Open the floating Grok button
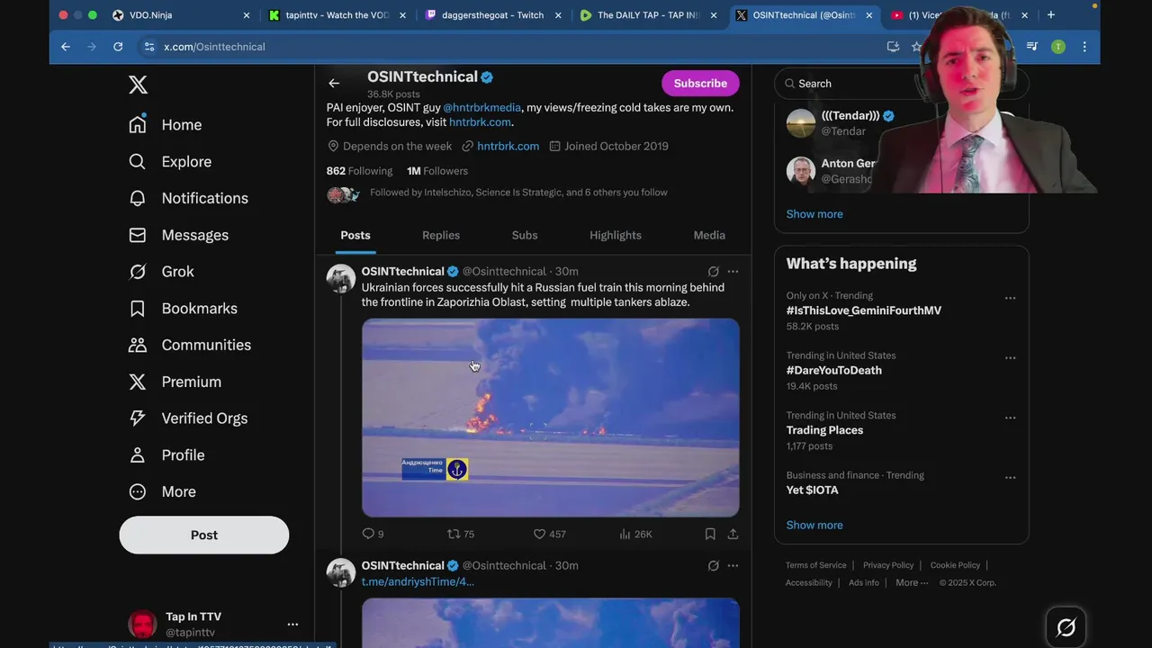The image size is (1152, 648). point(1066,627)
